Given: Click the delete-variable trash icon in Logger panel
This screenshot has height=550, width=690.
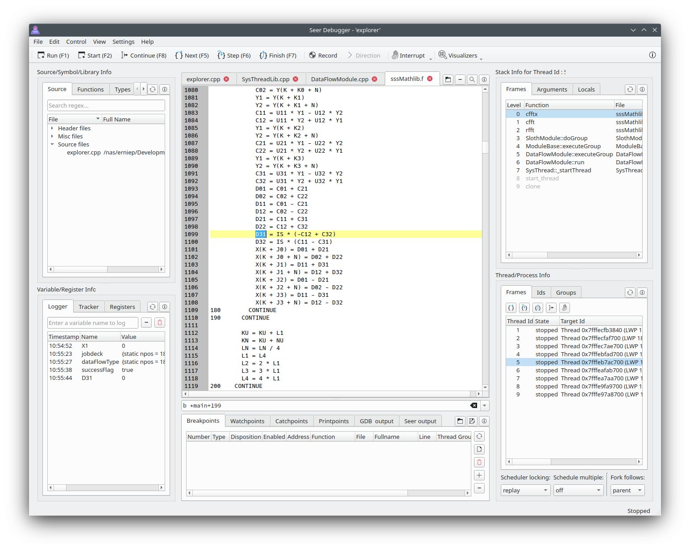Looking at the screenshot, I should pos(159,322).
